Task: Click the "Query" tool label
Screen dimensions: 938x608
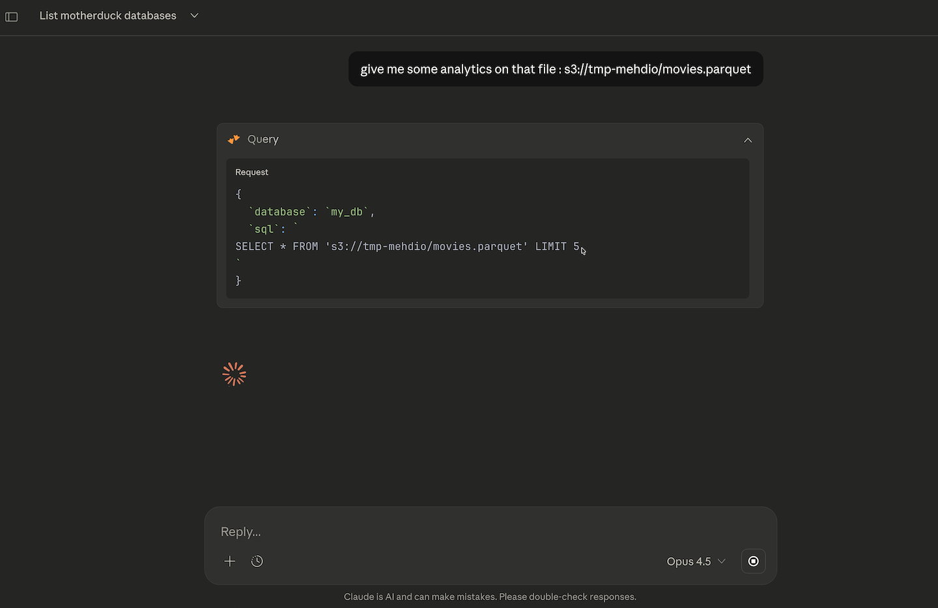Action: 263,139
